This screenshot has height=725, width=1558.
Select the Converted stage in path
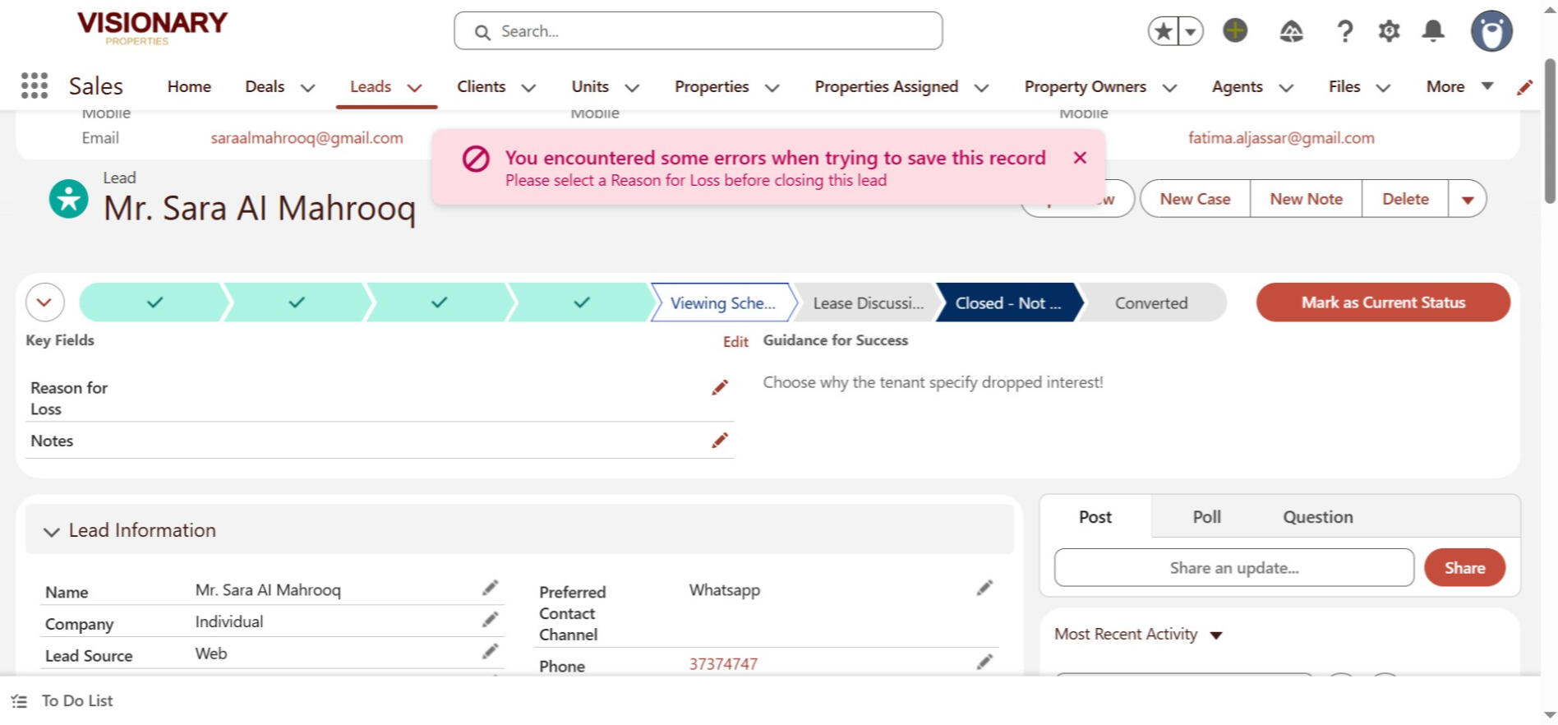[1150, 303]
